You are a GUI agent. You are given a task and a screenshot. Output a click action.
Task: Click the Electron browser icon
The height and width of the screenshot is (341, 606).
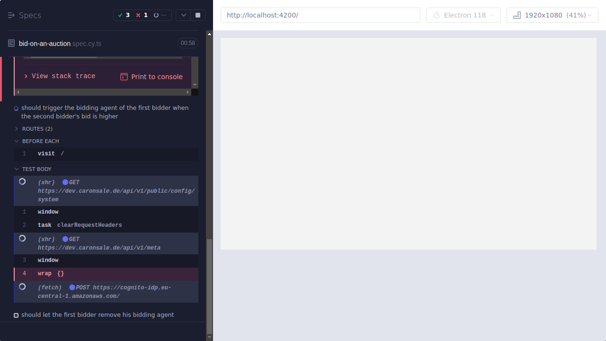pos(436,15)
